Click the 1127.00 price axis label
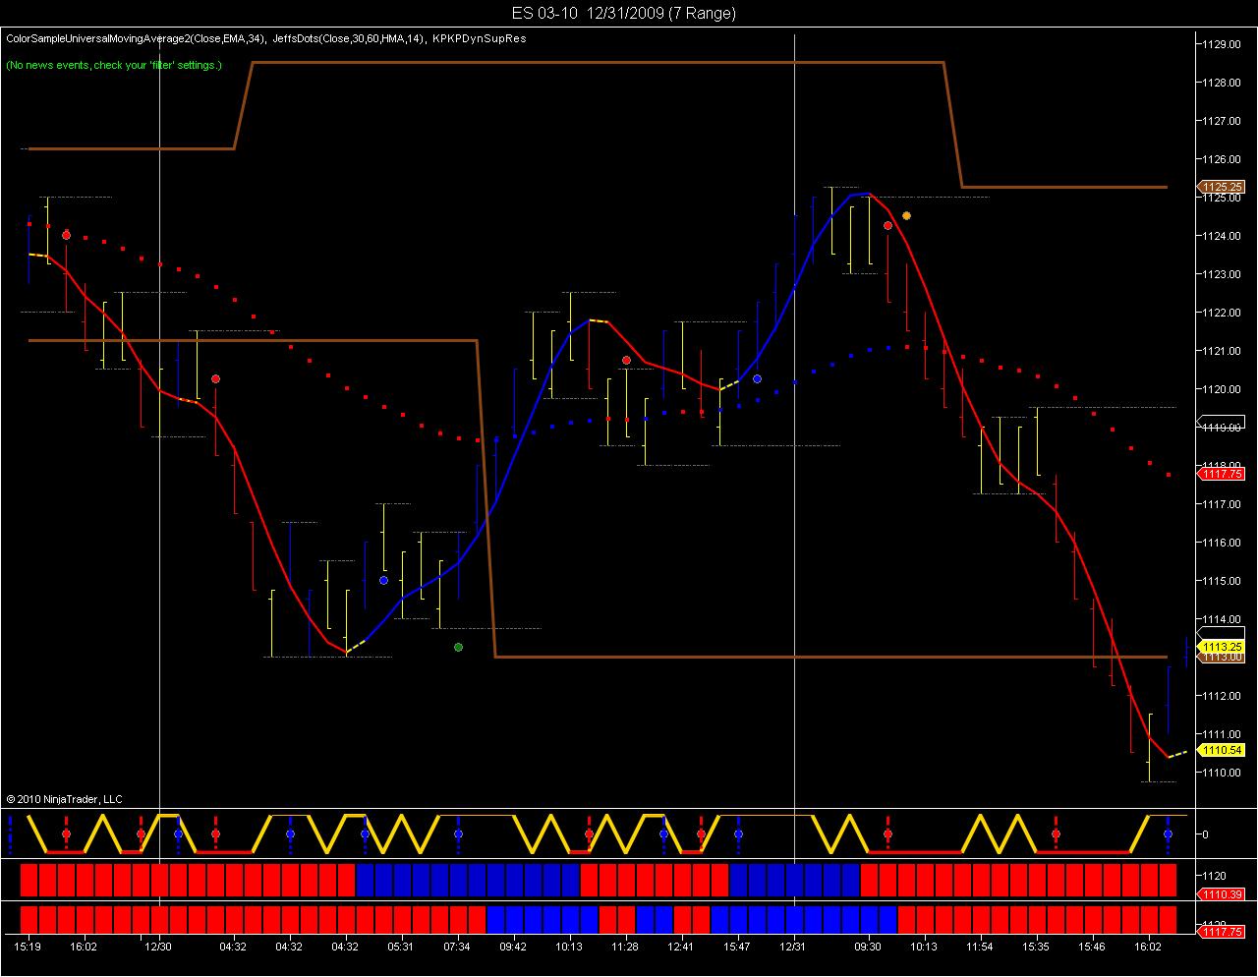The height and width of the screenshot is (977, 1258). [1223, 121]
